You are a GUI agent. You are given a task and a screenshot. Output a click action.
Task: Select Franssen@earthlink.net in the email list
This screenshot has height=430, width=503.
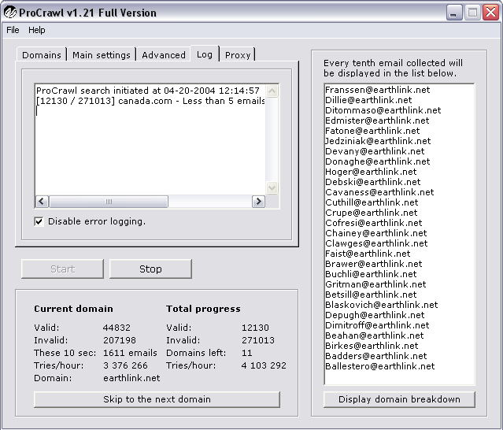coord(377,90)
